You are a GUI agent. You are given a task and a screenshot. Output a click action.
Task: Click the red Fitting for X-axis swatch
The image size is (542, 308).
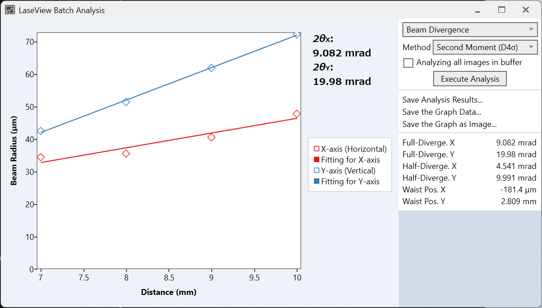[x=317, y=159]
